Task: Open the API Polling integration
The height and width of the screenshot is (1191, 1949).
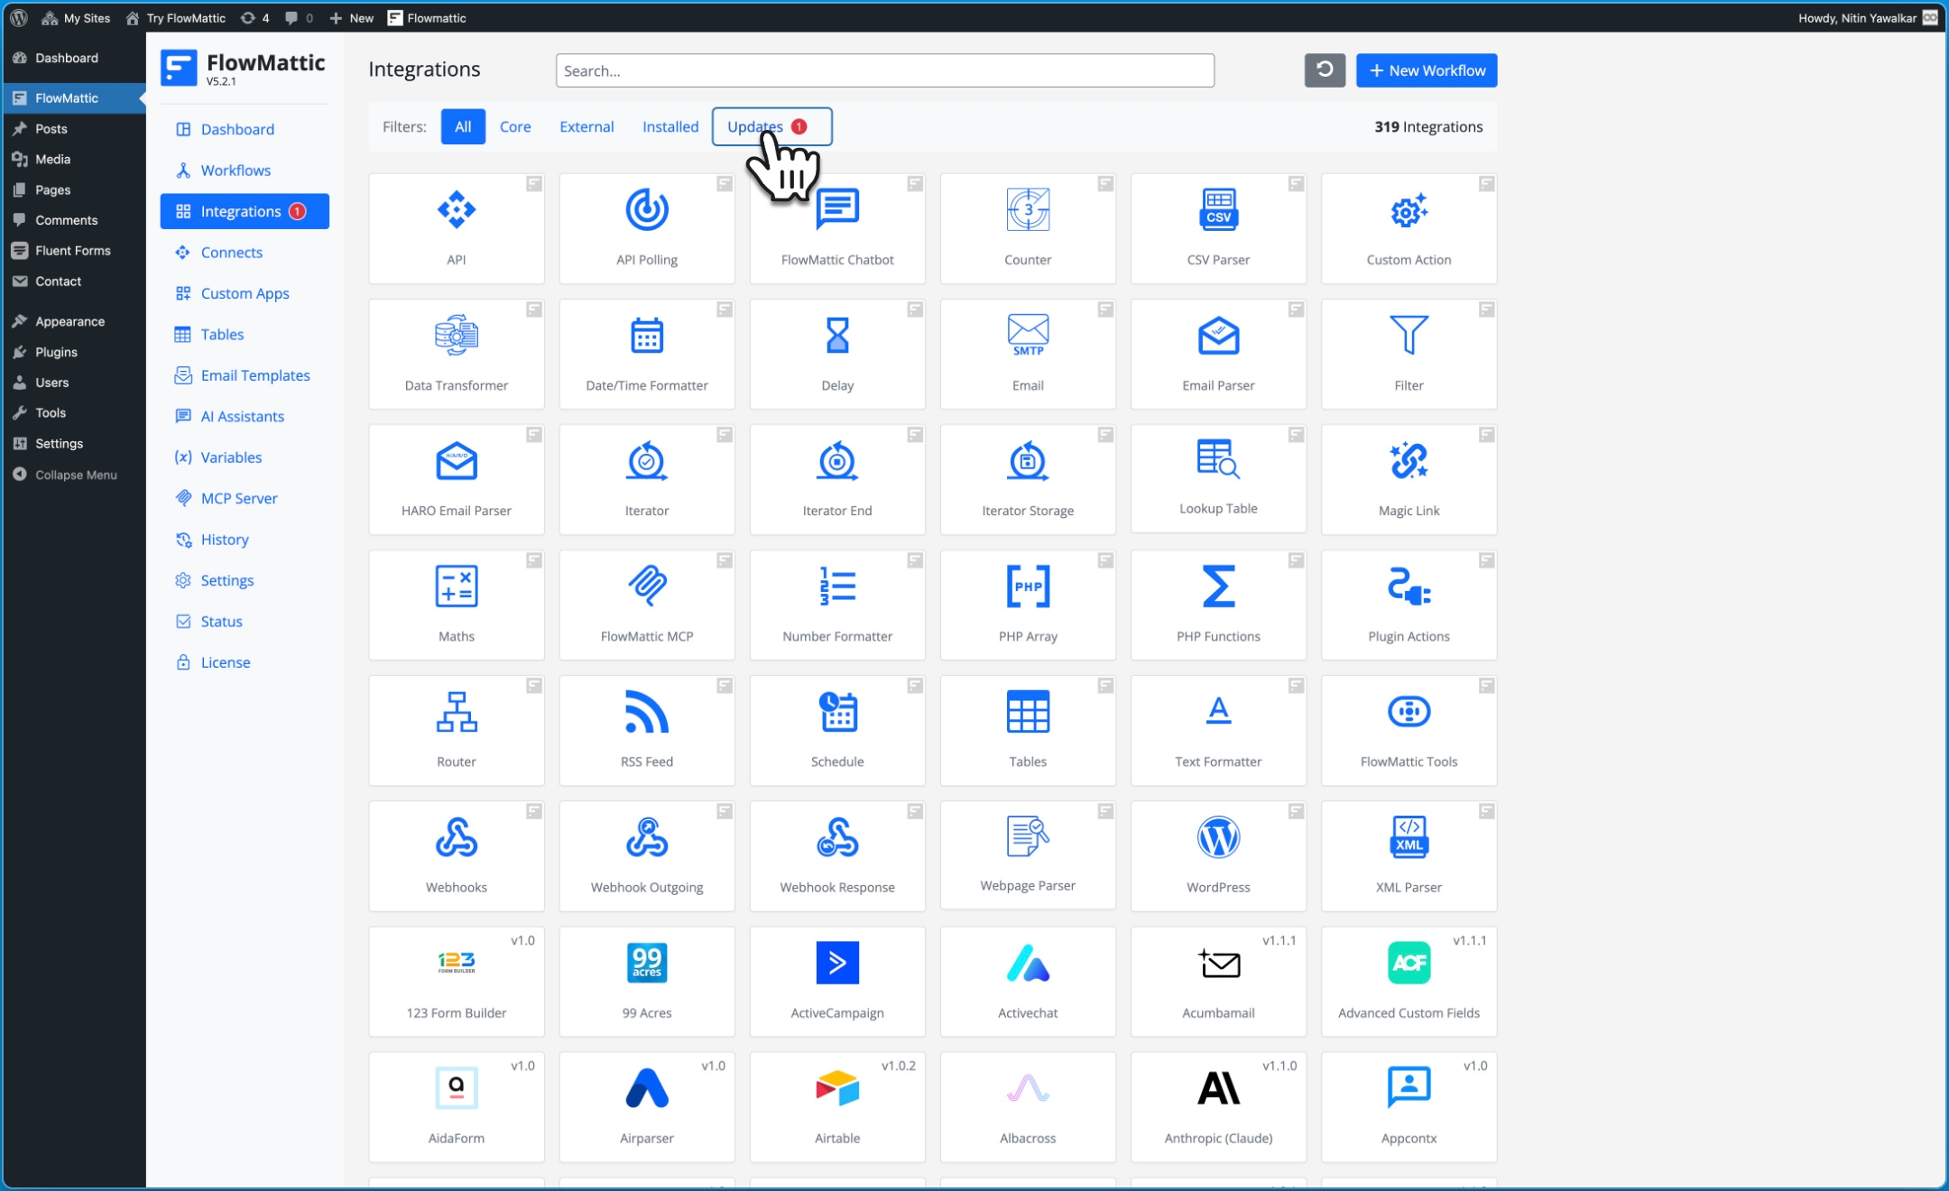Action: tap(646, 228)
